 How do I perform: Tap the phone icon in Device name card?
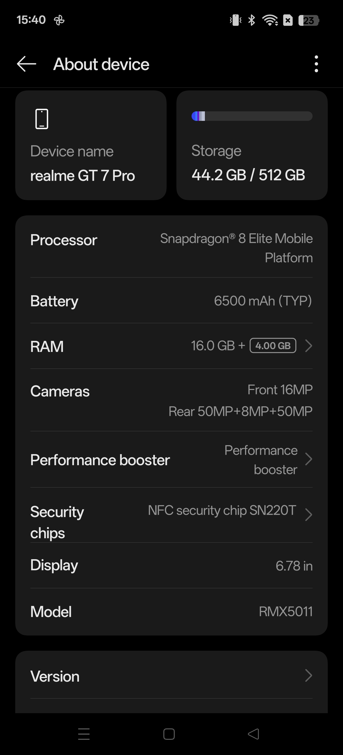coord(42,119)
